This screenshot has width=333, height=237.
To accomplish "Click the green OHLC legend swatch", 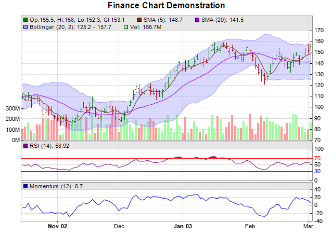I will (25, 20).
